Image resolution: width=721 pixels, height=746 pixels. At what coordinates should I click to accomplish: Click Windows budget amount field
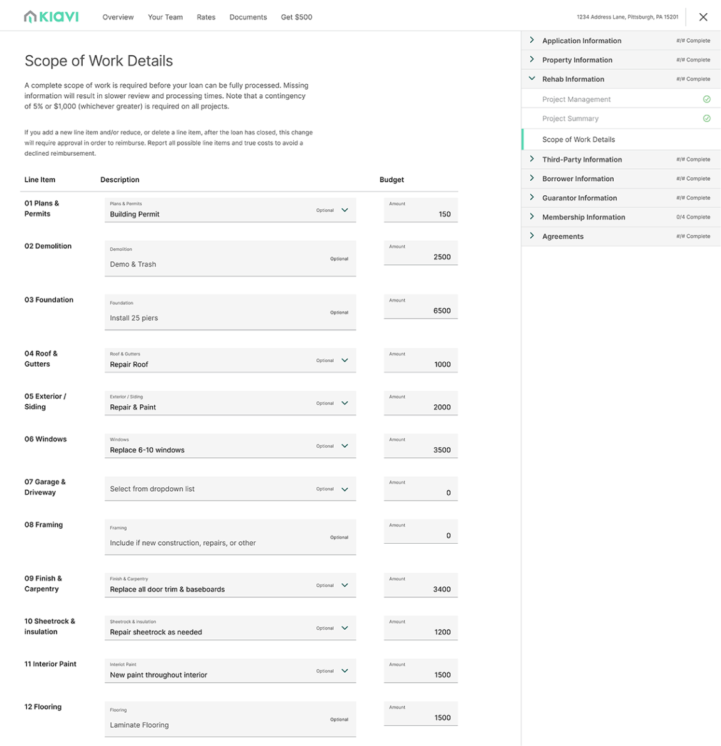coord(420,446)
